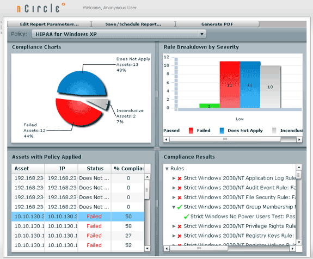Viewport: 313px width, 259px height.
Task: Click the gray Inconclusive legend swatch
Action: tap(274, 131)
